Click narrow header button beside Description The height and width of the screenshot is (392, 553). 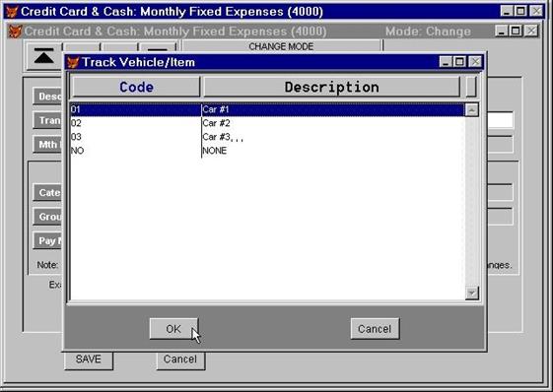point(471,87)
